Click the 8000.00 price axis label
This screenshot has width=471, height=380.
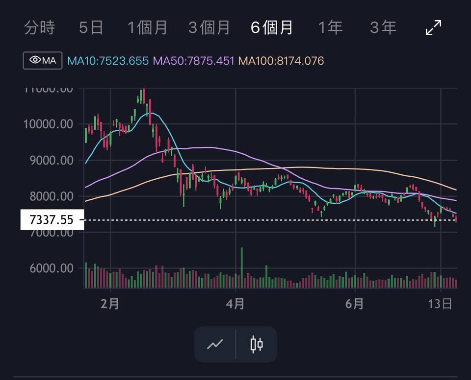(x=52, y=196)
